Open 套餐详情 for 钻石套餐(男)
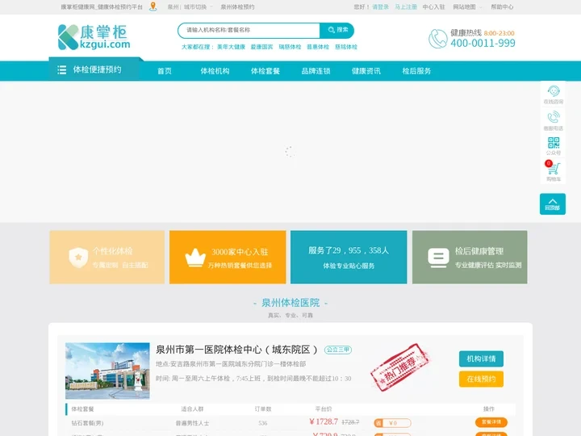Screen dimensions: 581x436 pyautogui.click(x=491, y=422)
